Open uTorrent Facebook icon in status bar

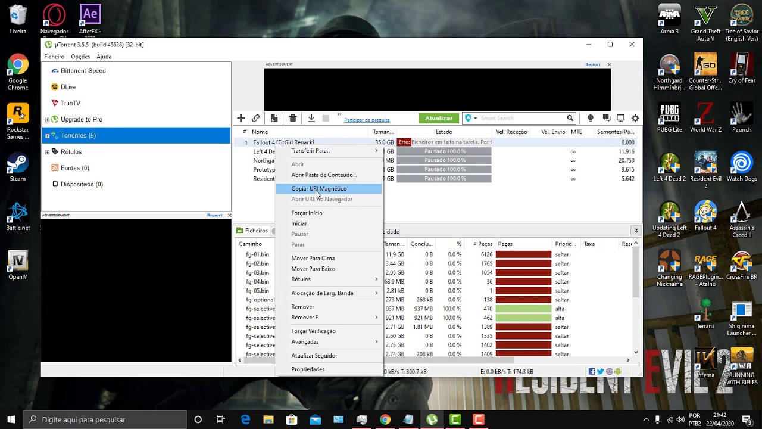(x=592, y=372)
